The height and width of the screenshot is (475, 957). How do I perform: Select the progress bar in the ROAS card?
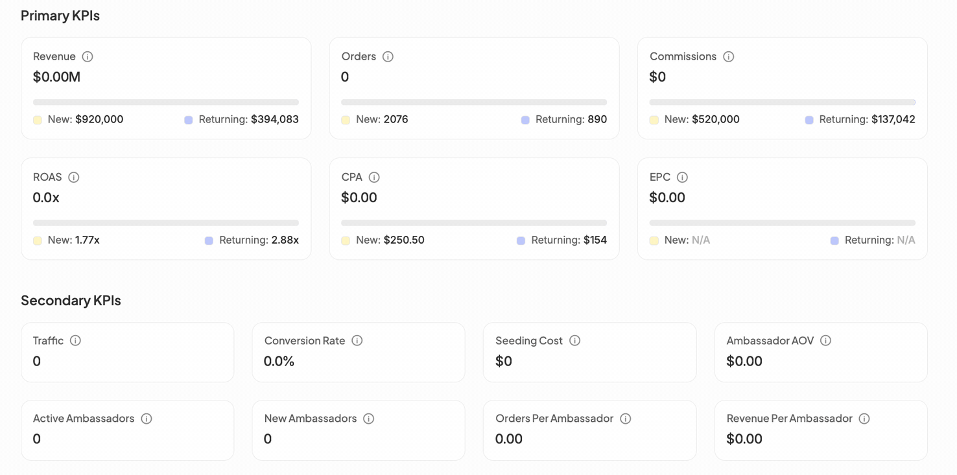pos(166,223)
